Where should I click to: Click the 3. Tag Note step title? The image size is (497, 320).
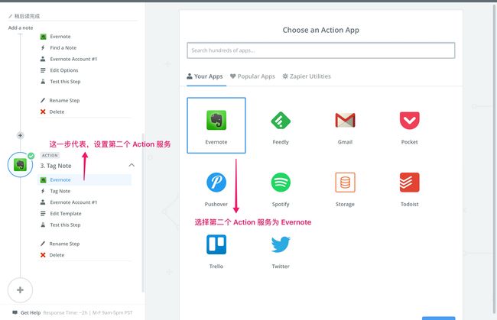(x=56, y=166)
